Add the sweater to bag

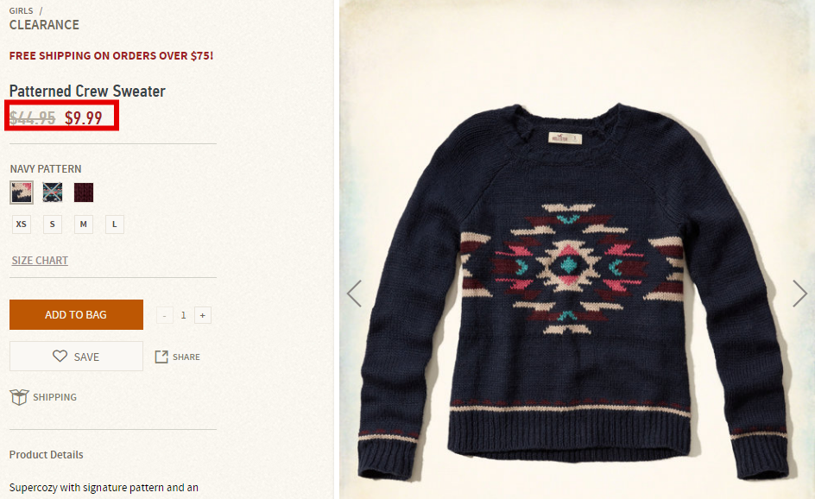click(x=76, y=314)
